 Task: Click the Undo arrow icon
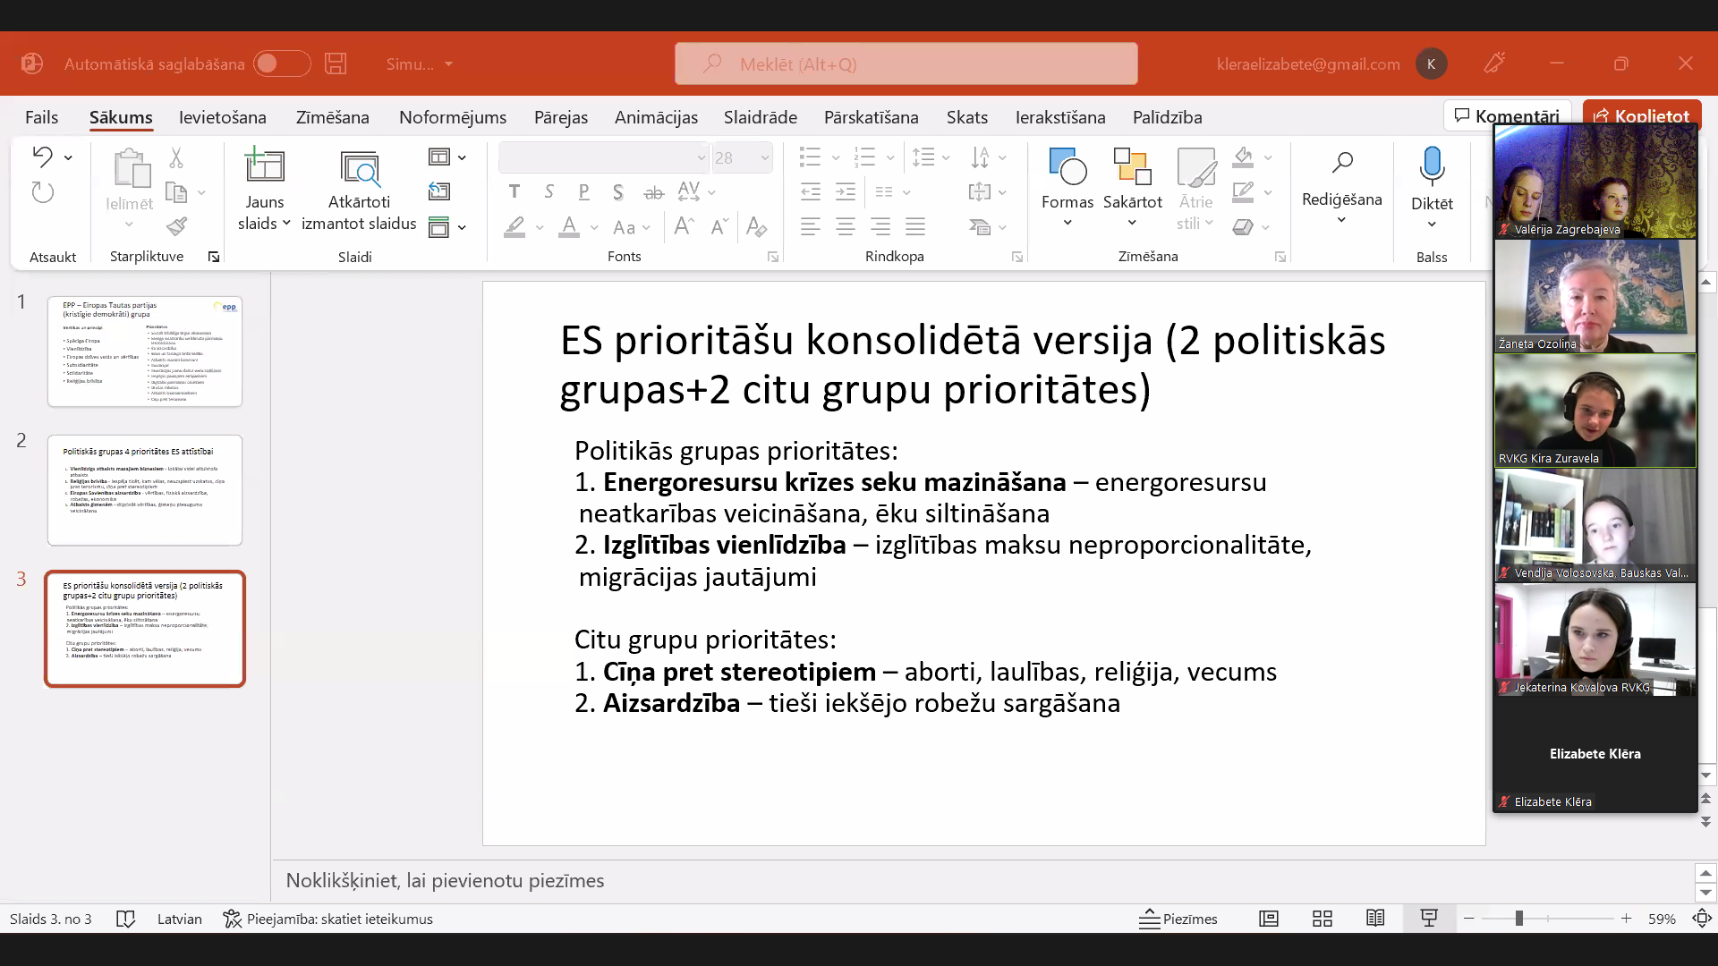[42, 157]
